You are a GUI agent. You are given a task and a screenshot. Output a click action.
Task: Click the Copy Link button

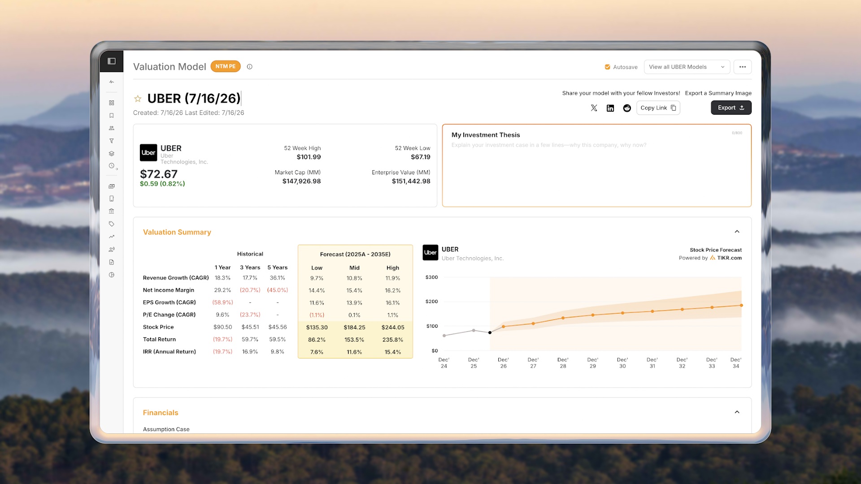(658, 108)
